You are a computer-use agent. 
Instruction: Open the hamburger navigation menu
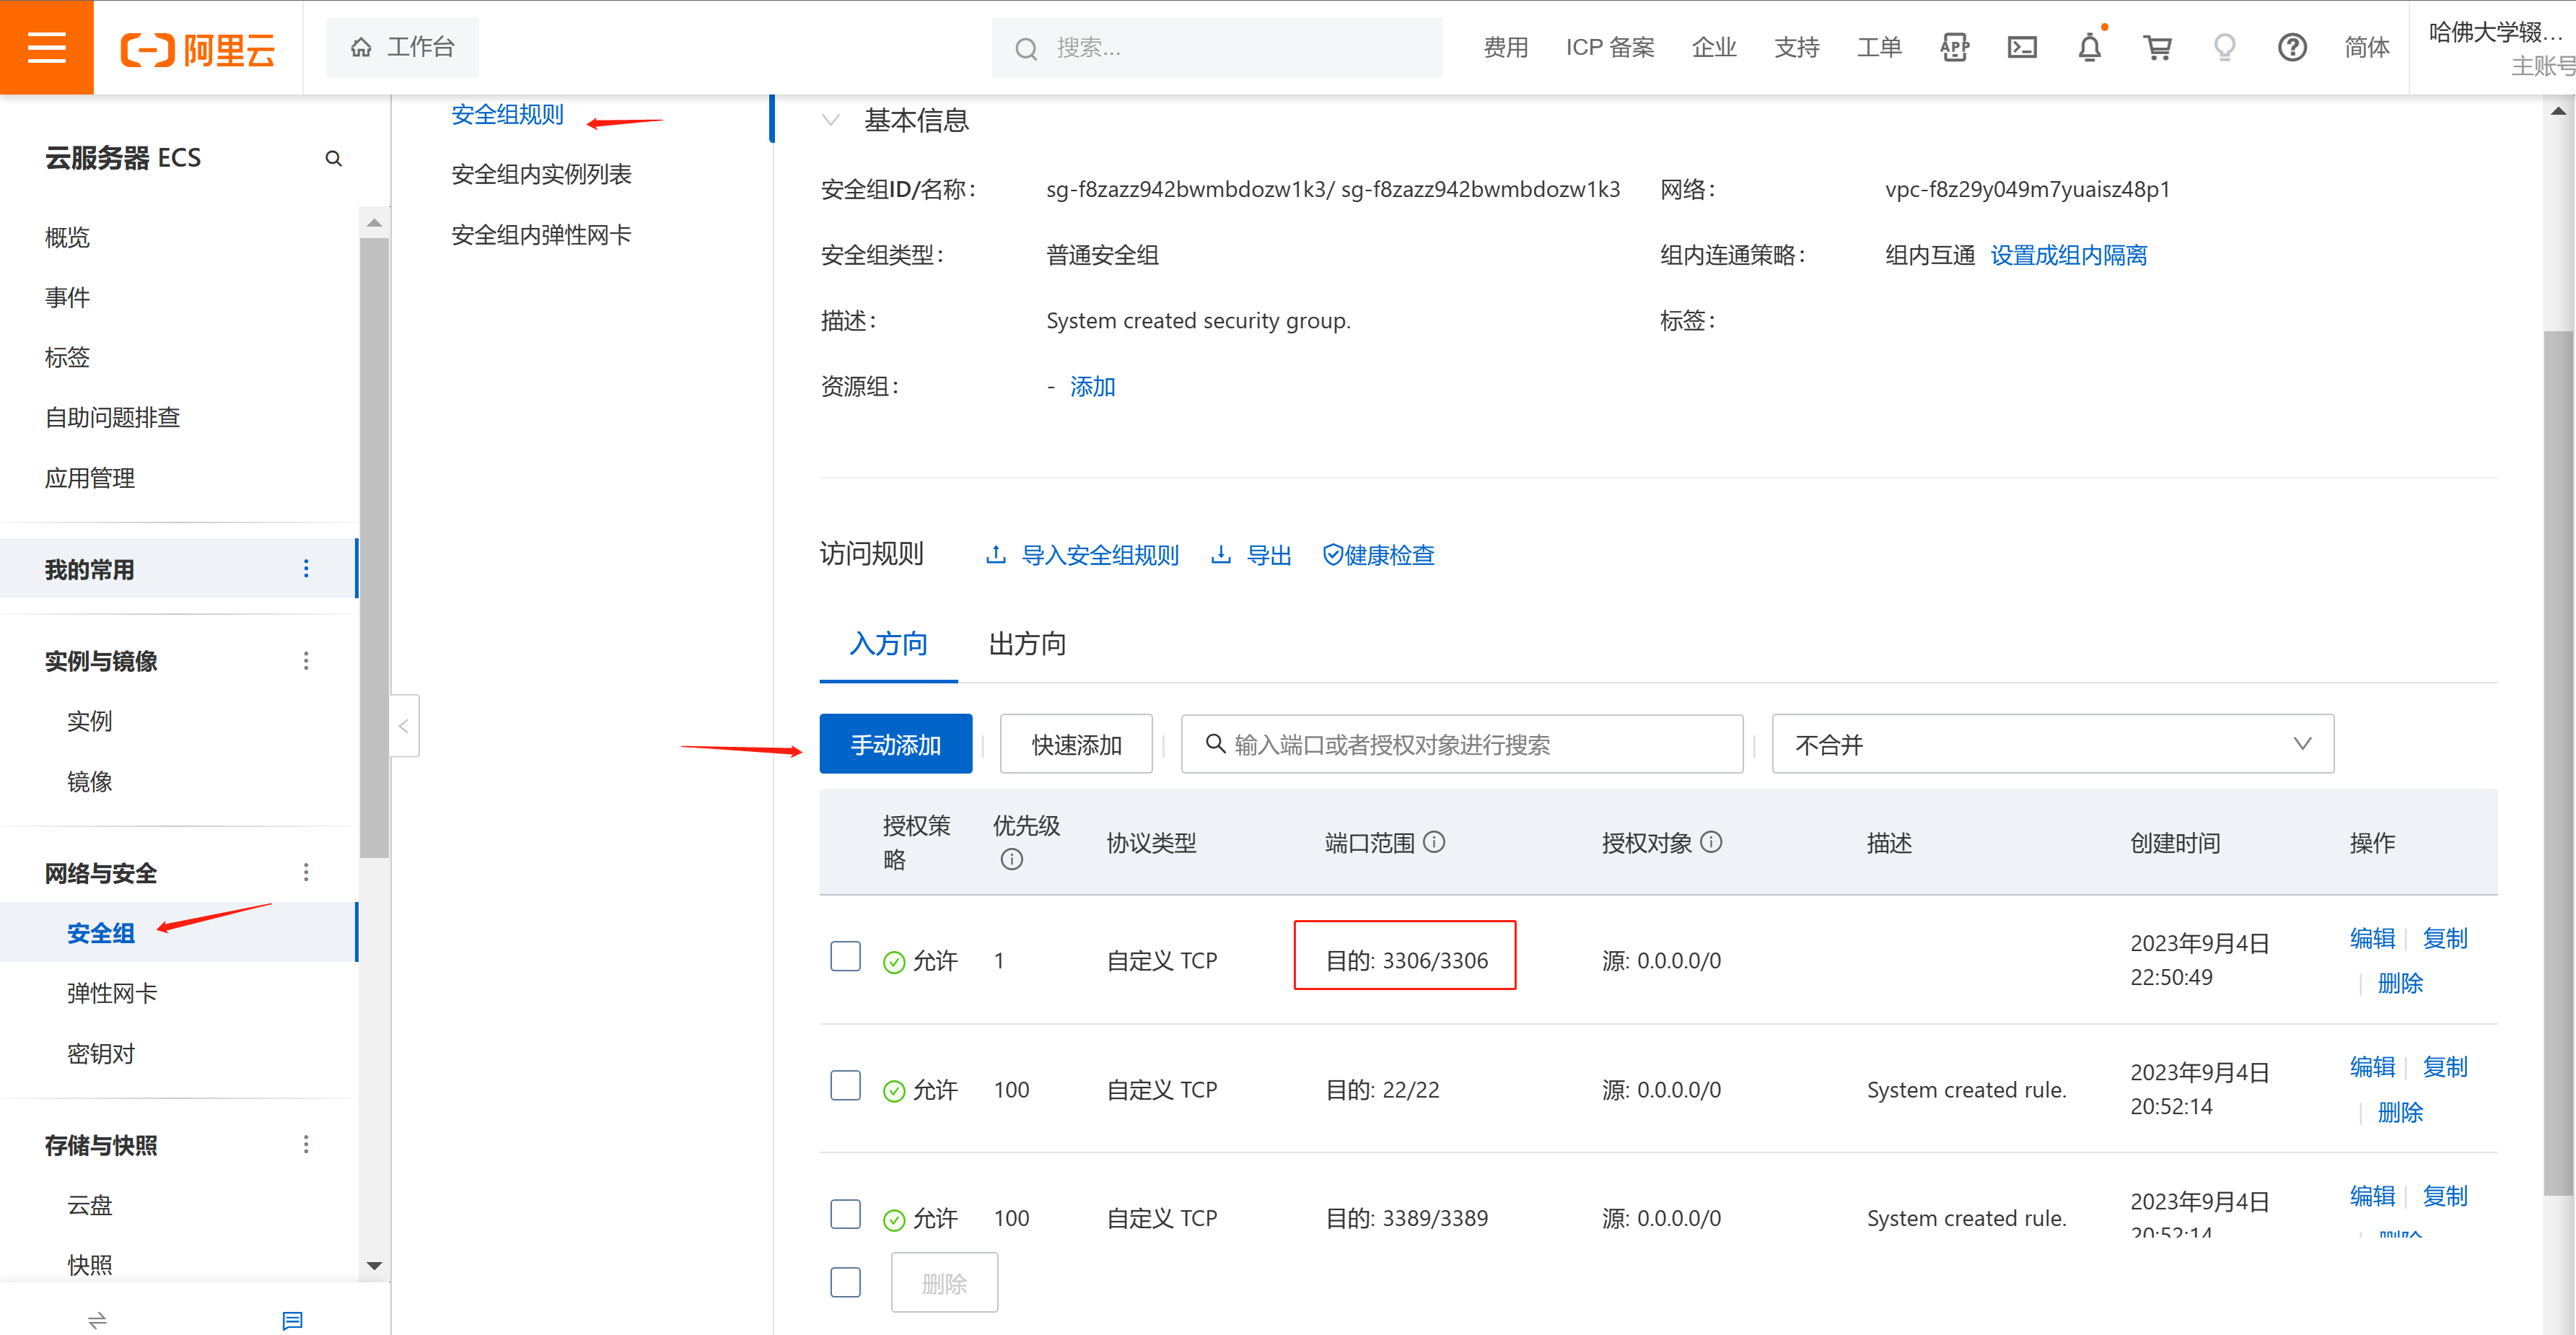[46, 46]
